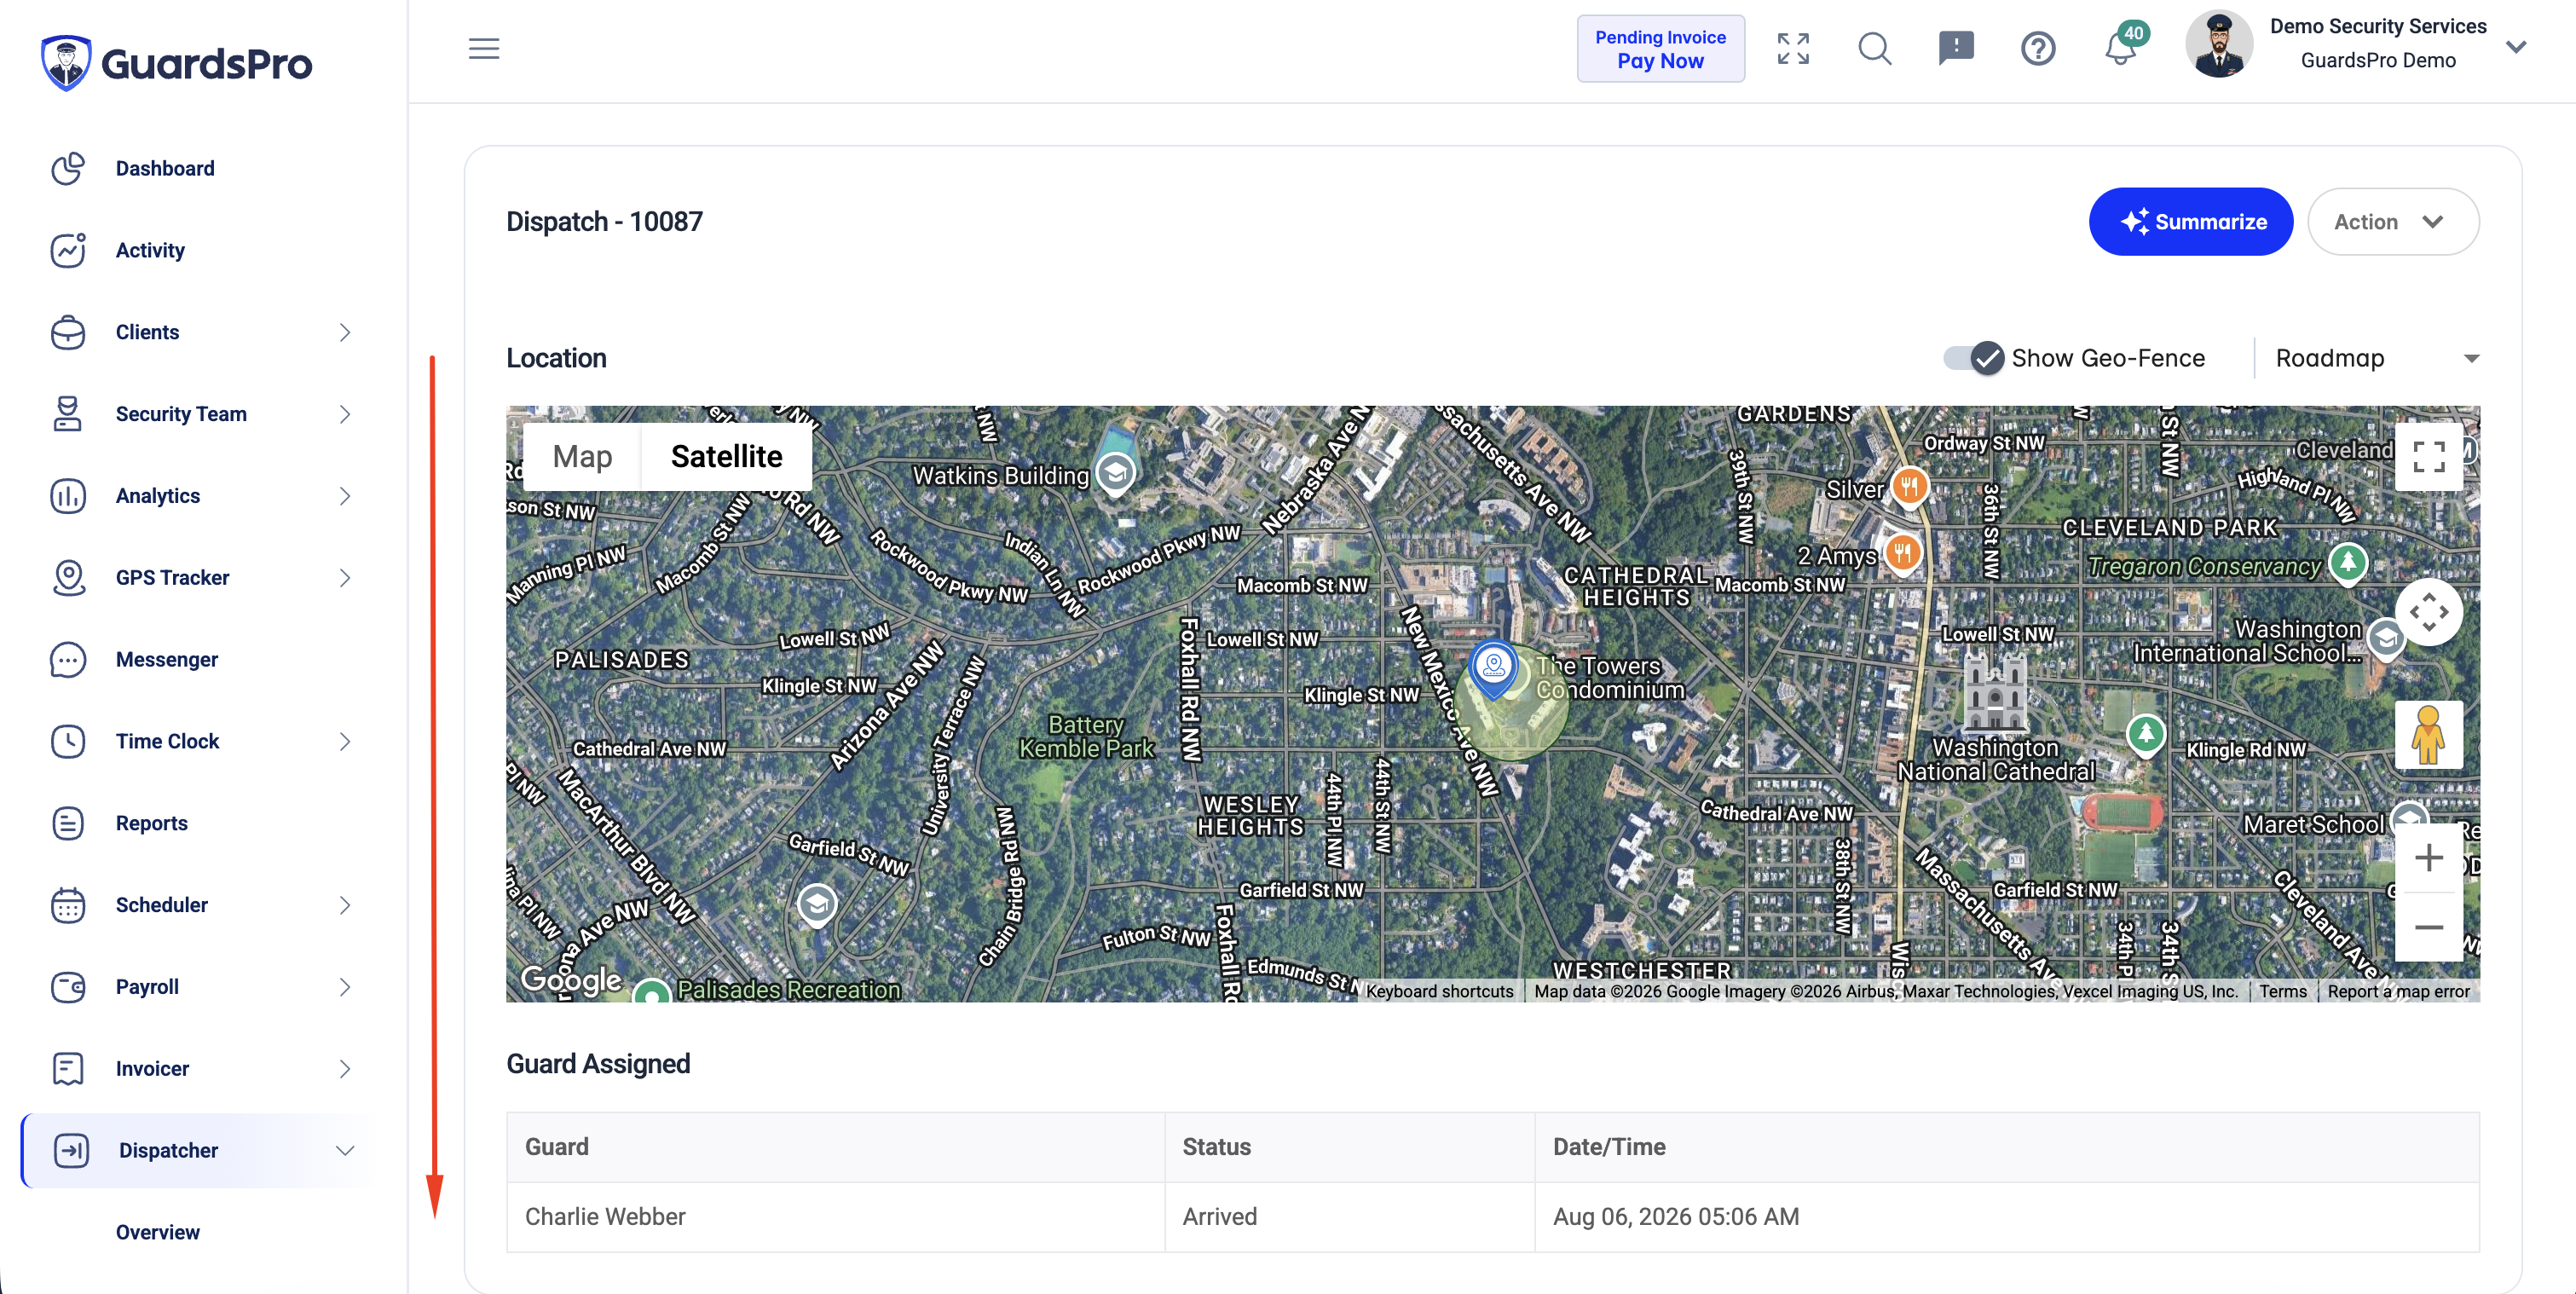The height and width of the screenshot is (1294, 2576).
Task: Click the Tregaron Conservancy park marker
Action: click(2348, 563)
